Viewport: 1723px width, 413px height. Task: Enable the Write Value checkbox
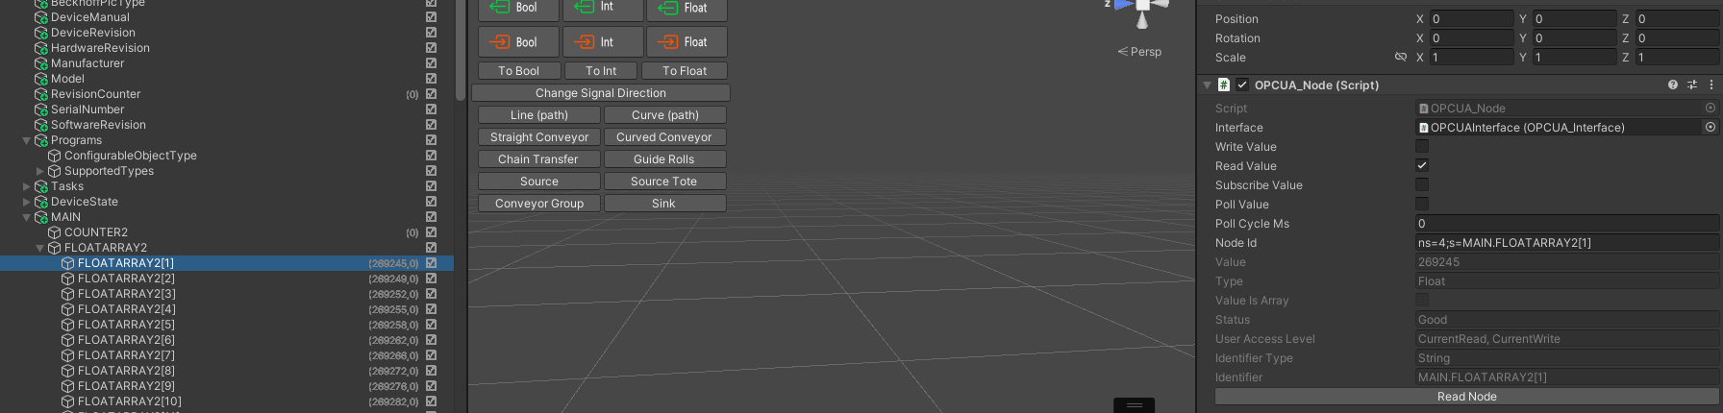(1422, 147)
